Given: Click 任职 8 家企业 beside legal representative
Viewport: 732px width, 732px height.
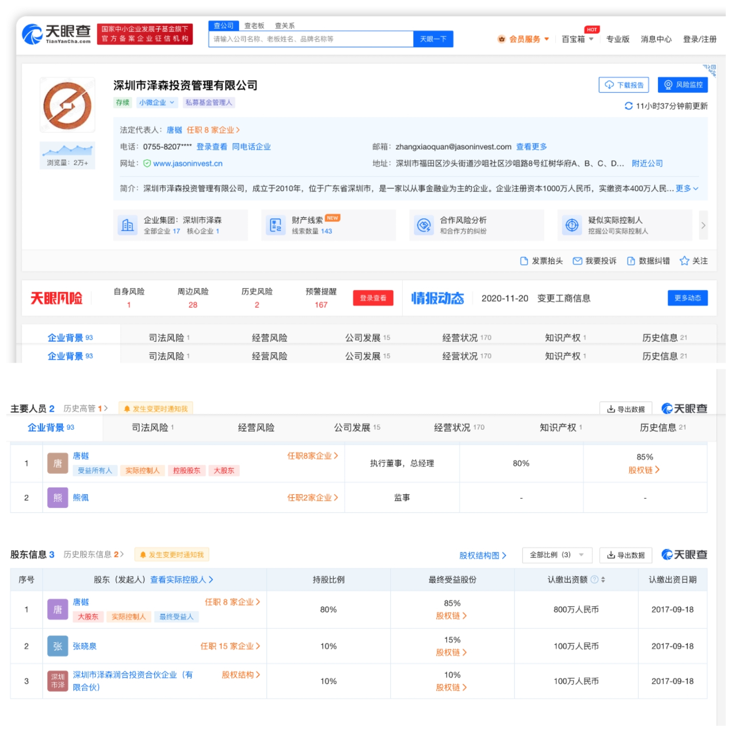Looking at the screenshot, I should (x=213, y=130).
